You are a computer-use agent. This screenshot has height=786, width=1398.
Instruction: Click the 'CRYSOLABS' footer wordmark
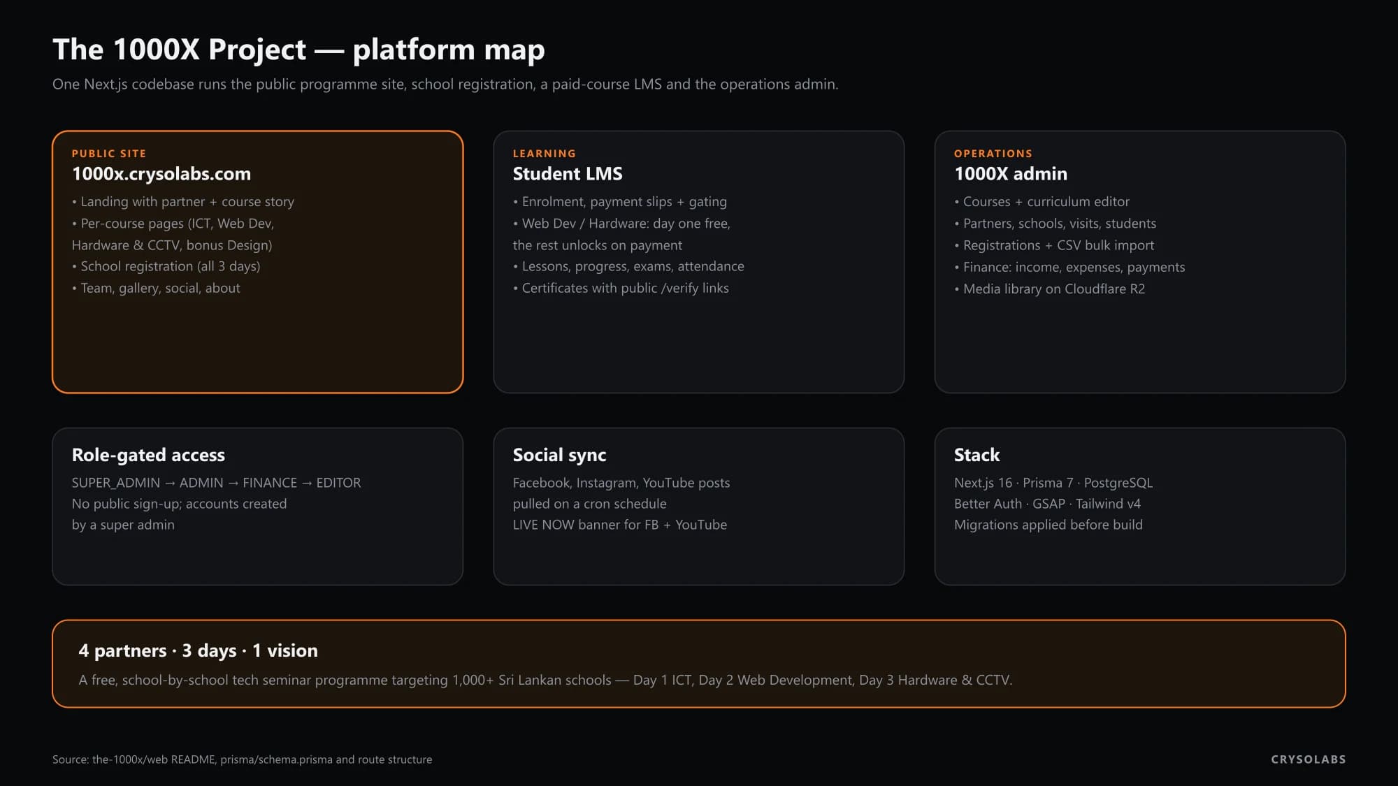[1309, 759]
